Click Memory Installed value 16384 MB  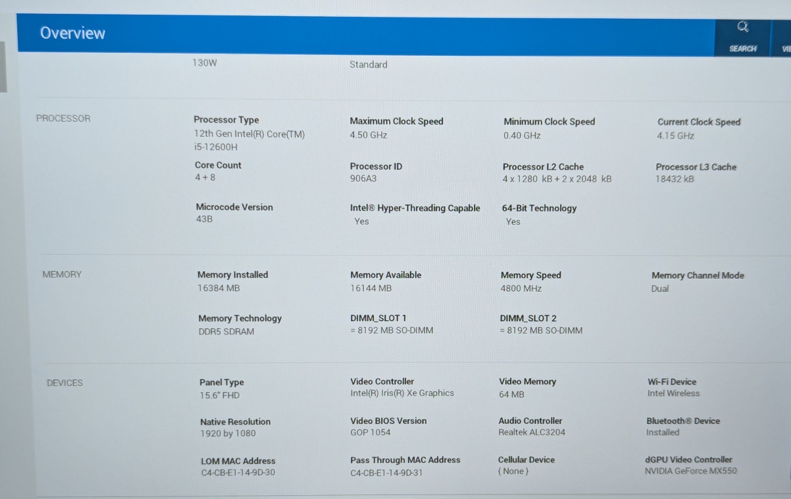click(219, 288)
